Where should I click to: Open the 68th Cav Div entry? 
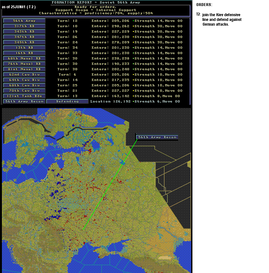pyautogui.click(x=24, y=85)
